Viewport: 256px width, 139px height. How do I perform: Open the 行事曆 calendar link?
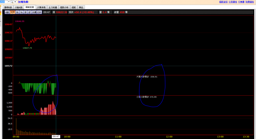point(241,2)
